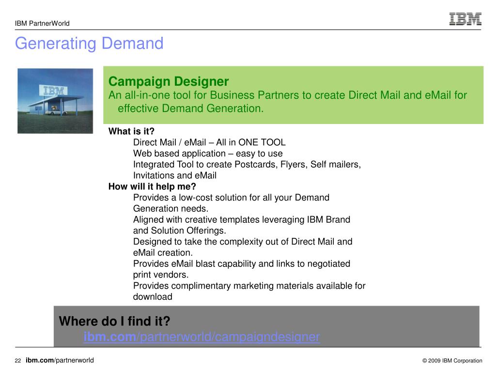The image size is (496, 372).
Task: Click the '© 2009 IBM Corporation' footer
Action: (452, 360)
